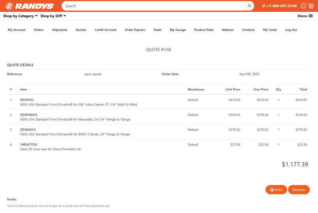Open the Contacts tab
Screen dimensions: 318x213
[248, 30]
